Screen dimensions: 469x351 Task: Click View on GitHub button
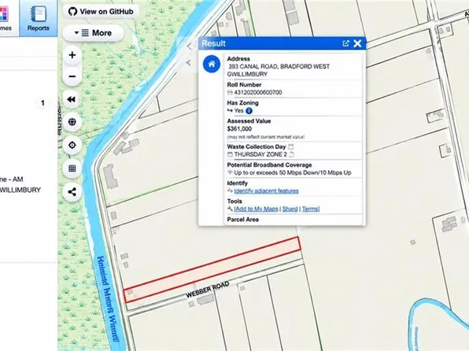[101, 12]
